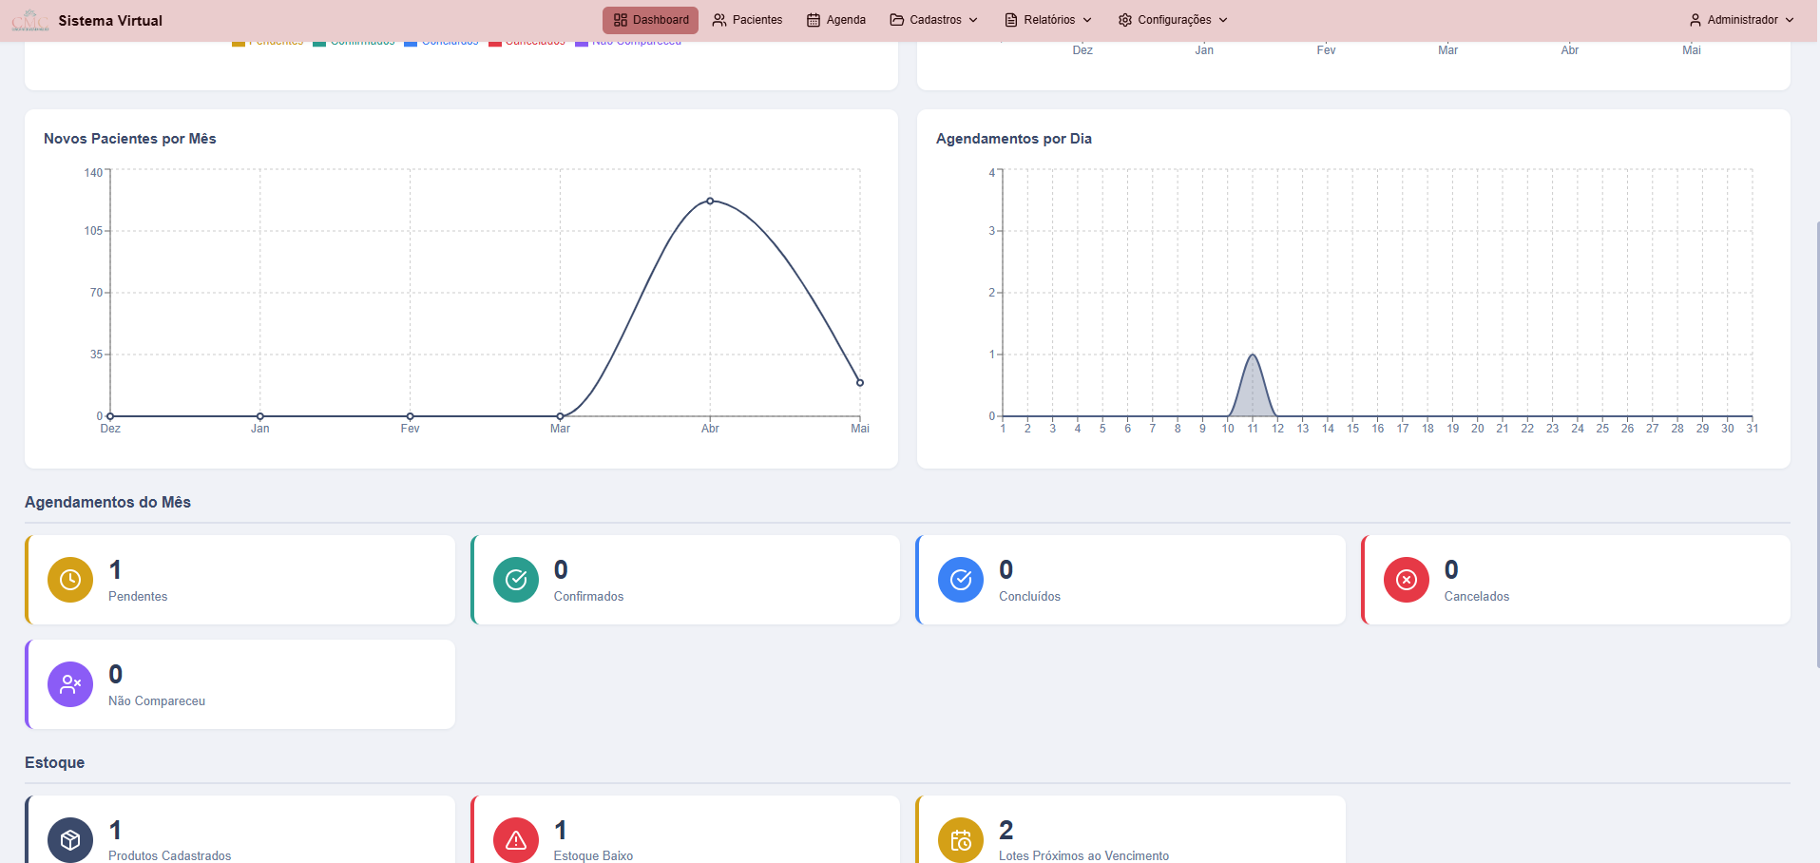Click the page vertical scrollbar
Screen dimensions: 1820x863
click(x=1817, y=447)
